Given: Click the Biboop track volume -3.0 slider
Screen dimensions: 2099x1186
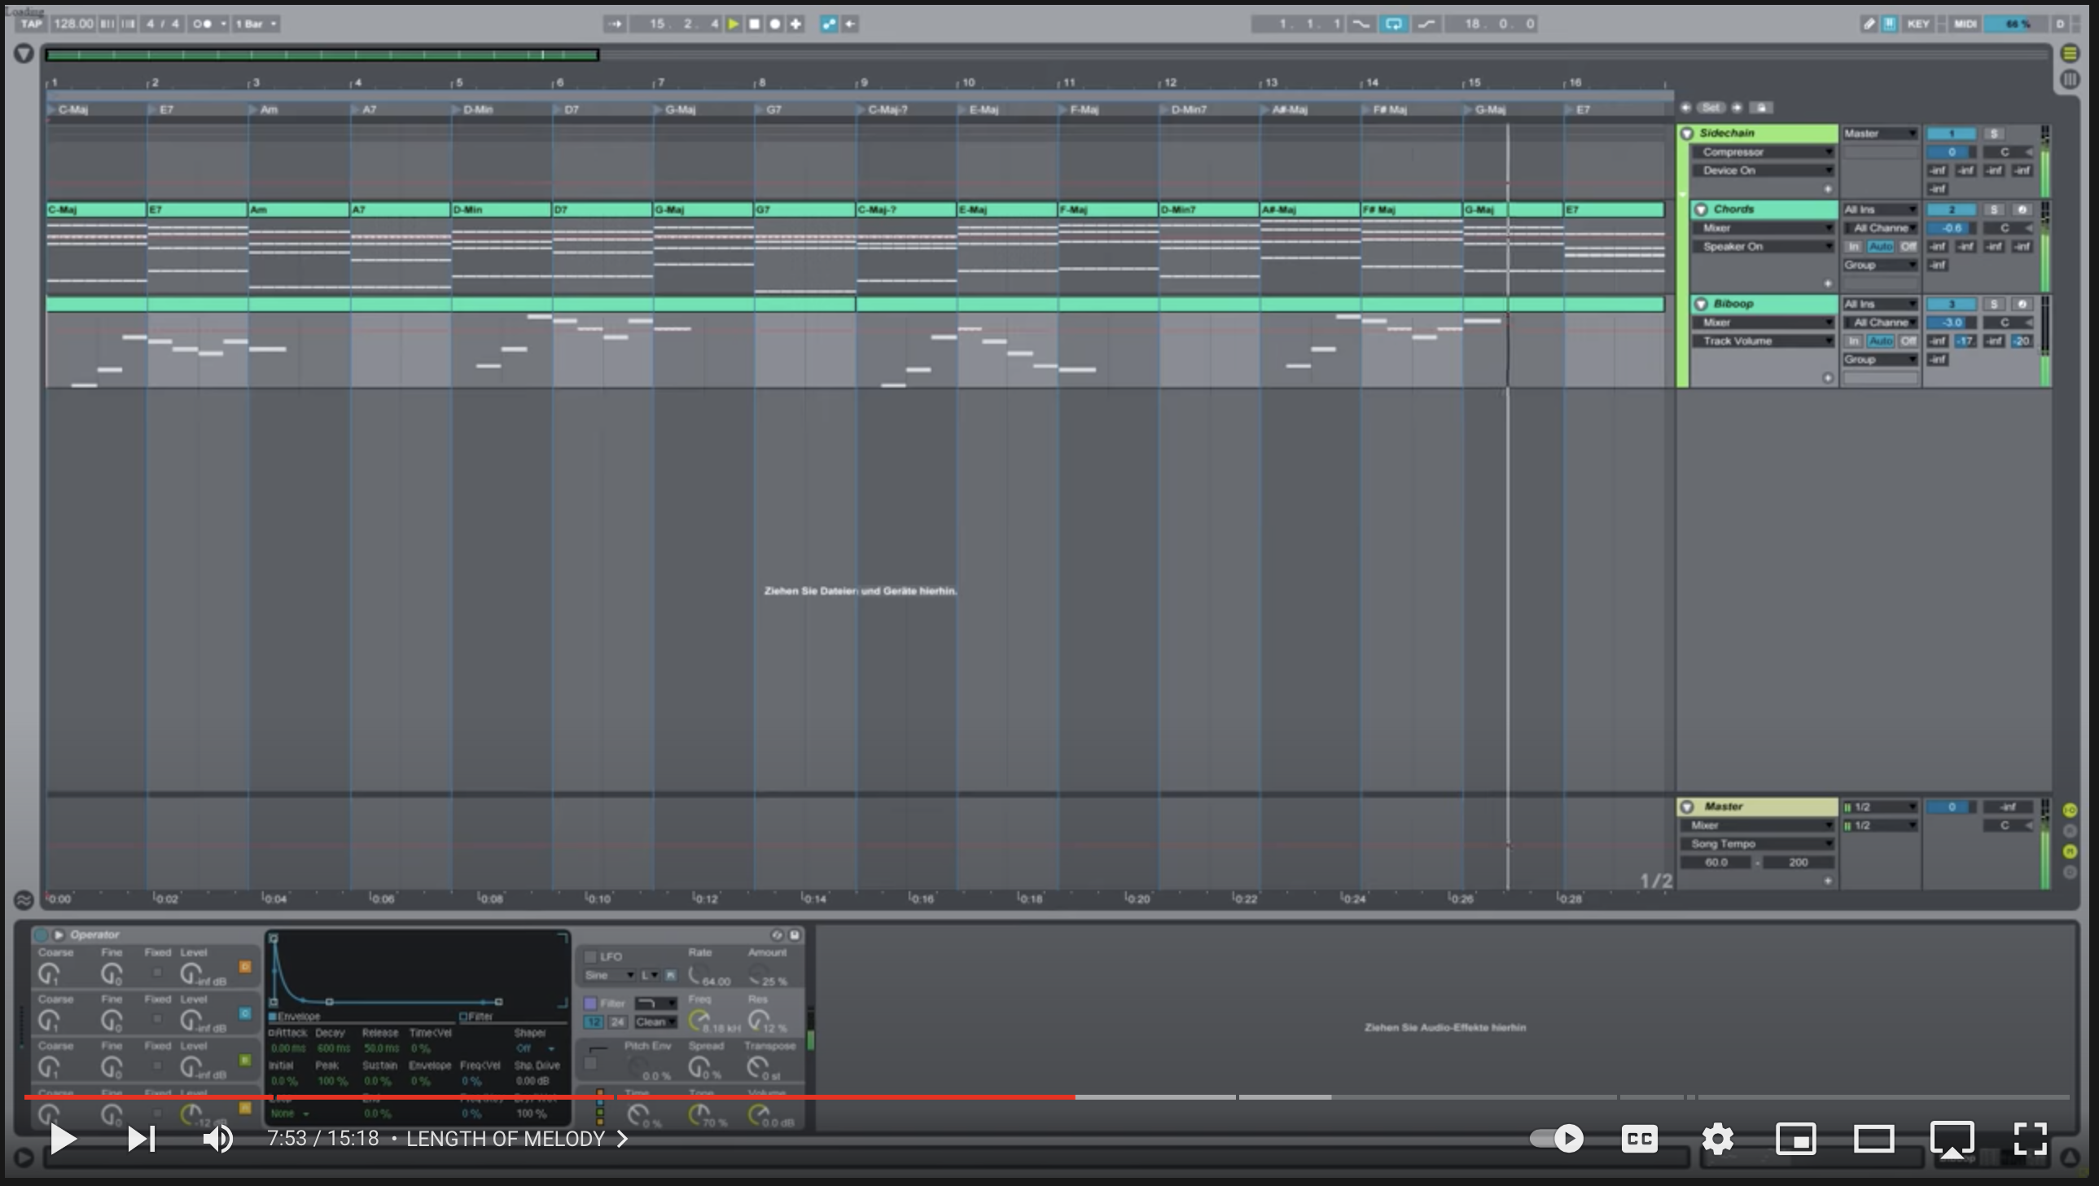Looking at the screenshot, I should pos(1951,323).
